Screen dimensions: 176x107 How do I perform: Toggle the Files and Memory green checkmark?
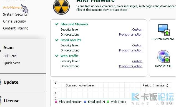(57, 24)
